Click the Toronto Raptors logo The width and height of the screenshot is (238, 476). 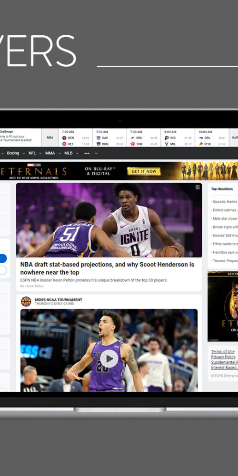132,144
